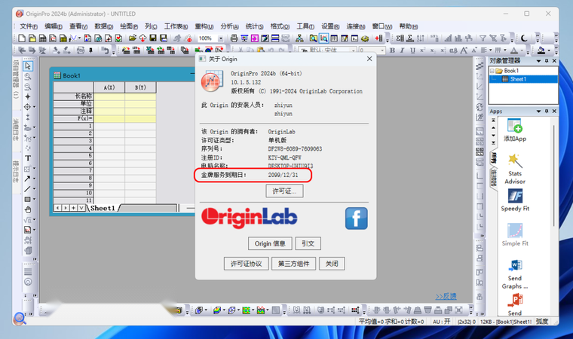Open the Apps panel dropdown arrow
This screenshot has width=573, height=339.
point(538,111)
